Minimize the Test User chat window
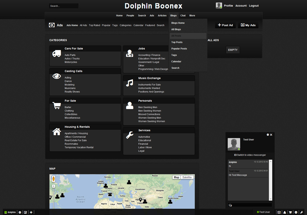 pyautogui.click(x=268, y=135)
